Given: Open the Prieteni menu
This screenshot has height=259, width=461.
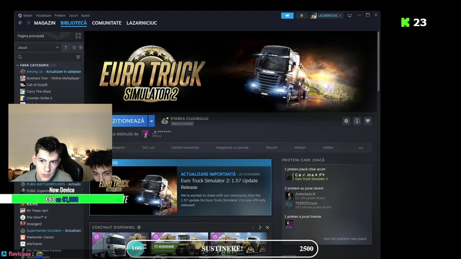Looking at the screenshot, I should tap(60, 15).
